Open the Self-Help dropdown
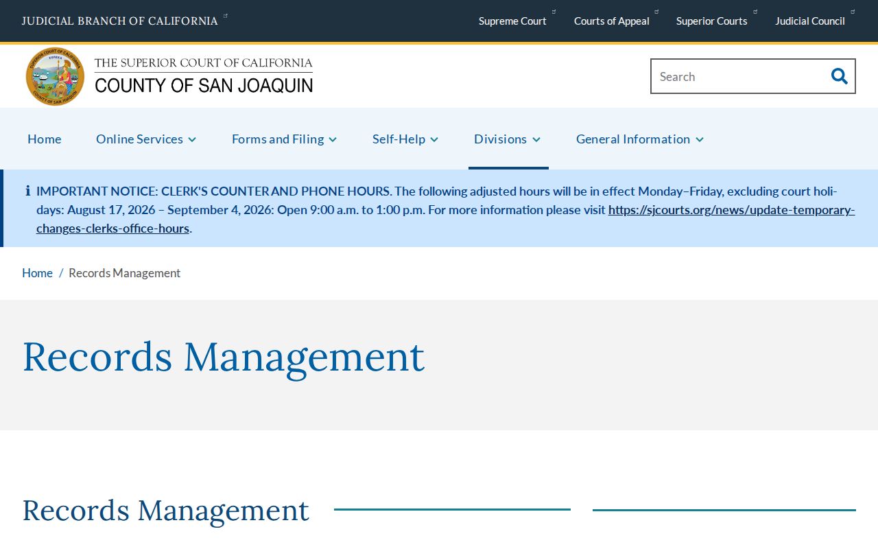 pyautogui.click(x=405, y=139)
